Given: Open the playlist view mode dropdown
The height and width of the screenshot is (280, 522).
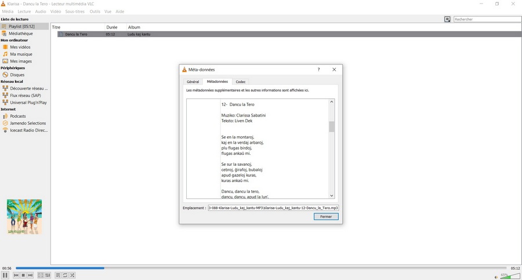Looking at the screenshot, I should [x=447, y=19].
